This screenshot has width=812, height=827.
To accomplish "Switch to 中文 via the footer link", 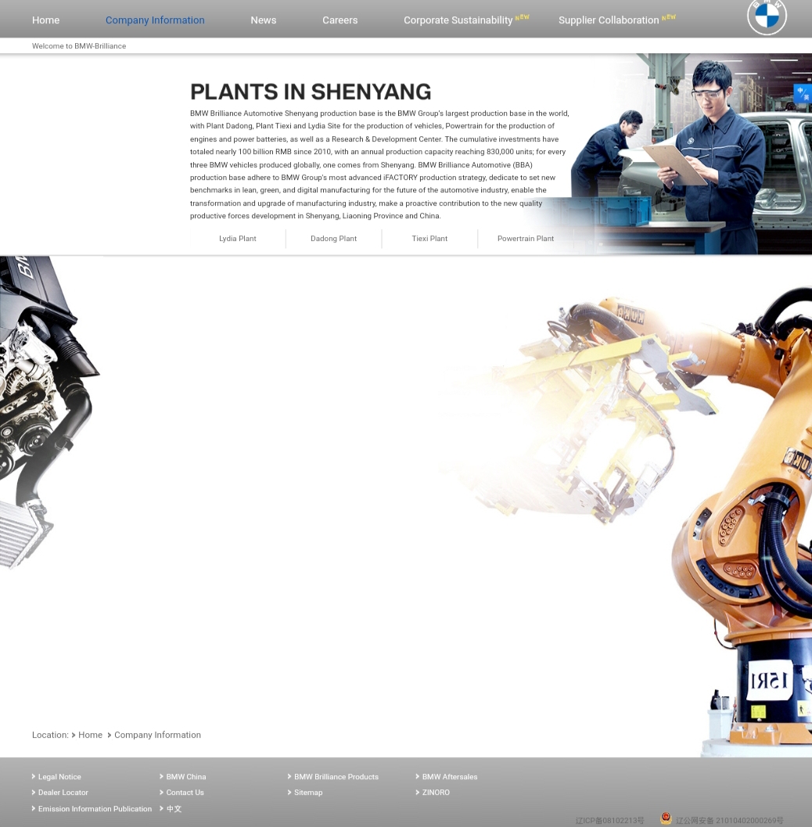I will tap(174, 808).
